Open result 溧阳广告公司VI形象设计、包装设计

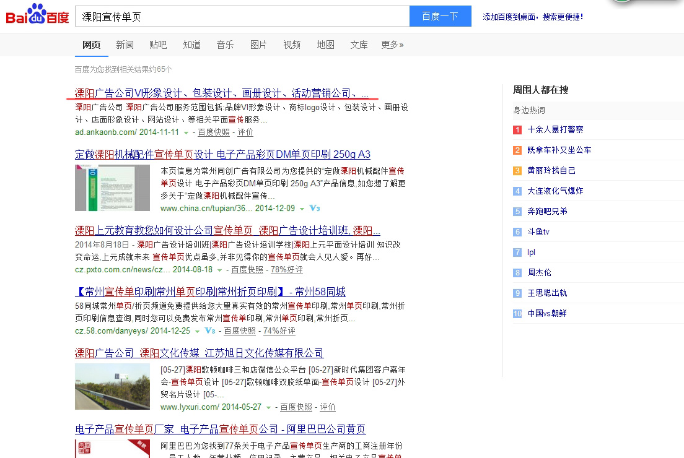222,93
